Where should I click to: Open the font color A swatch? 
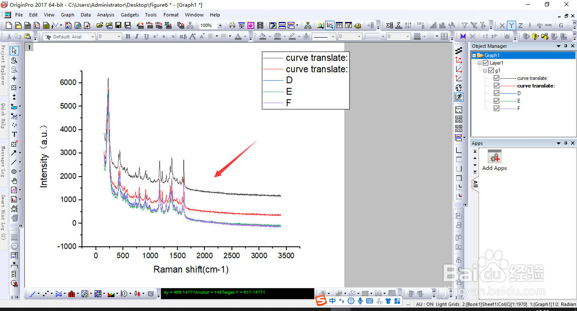coord(238,37)
